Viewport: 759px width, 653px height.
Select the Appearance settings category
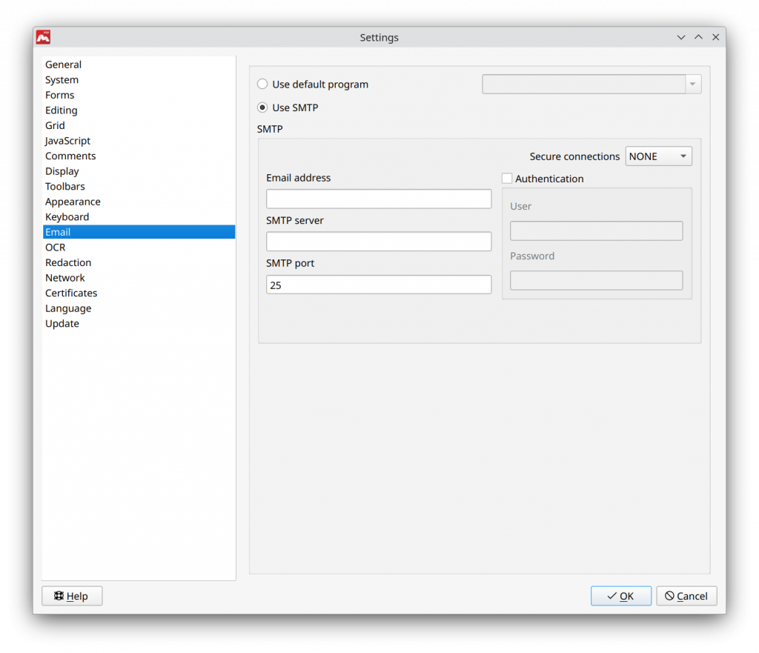tap(73, 201)
